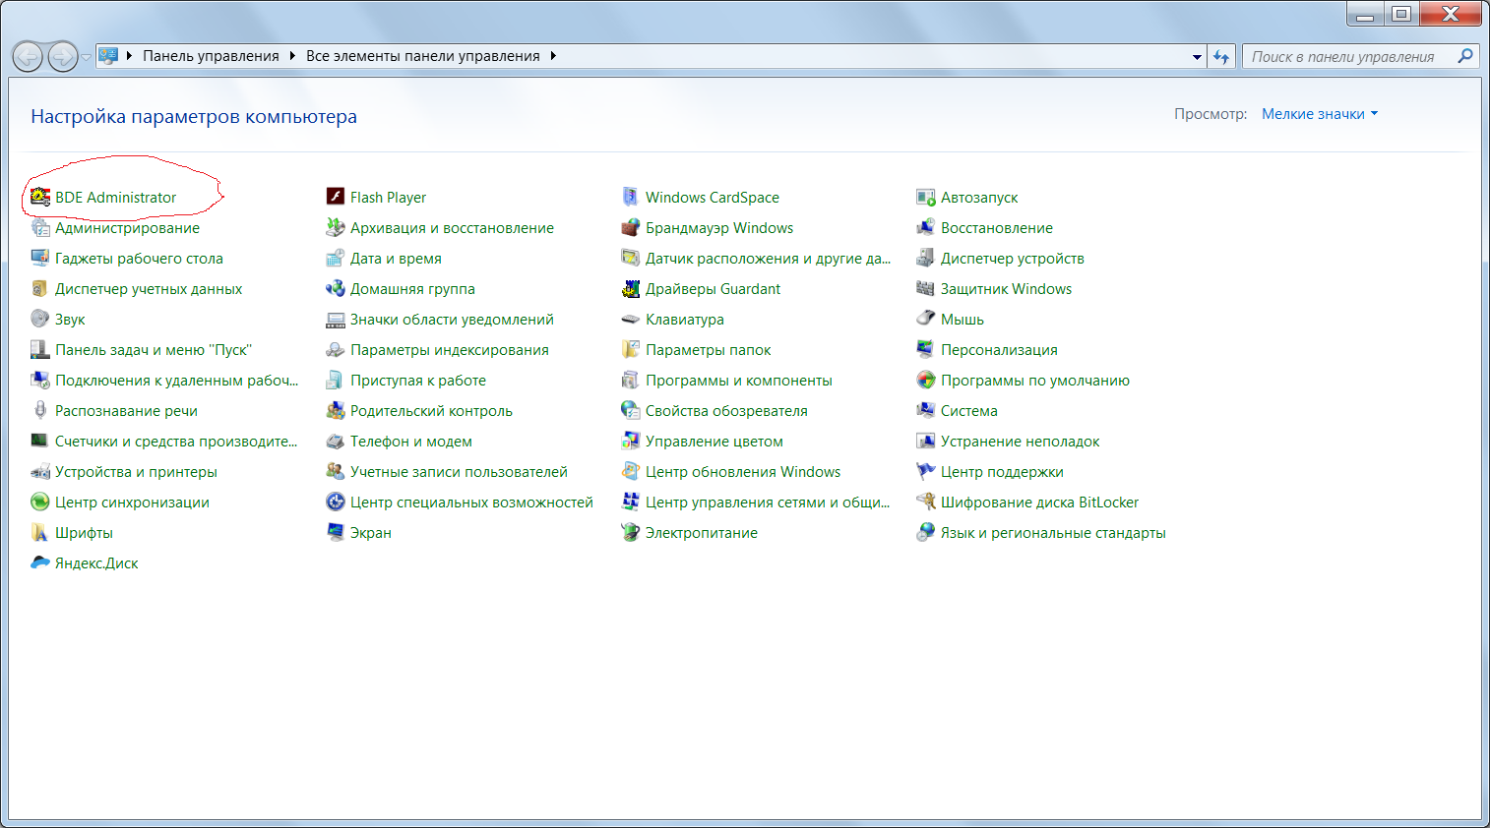Expand the Мелкие значки view dropdown

1320,114
